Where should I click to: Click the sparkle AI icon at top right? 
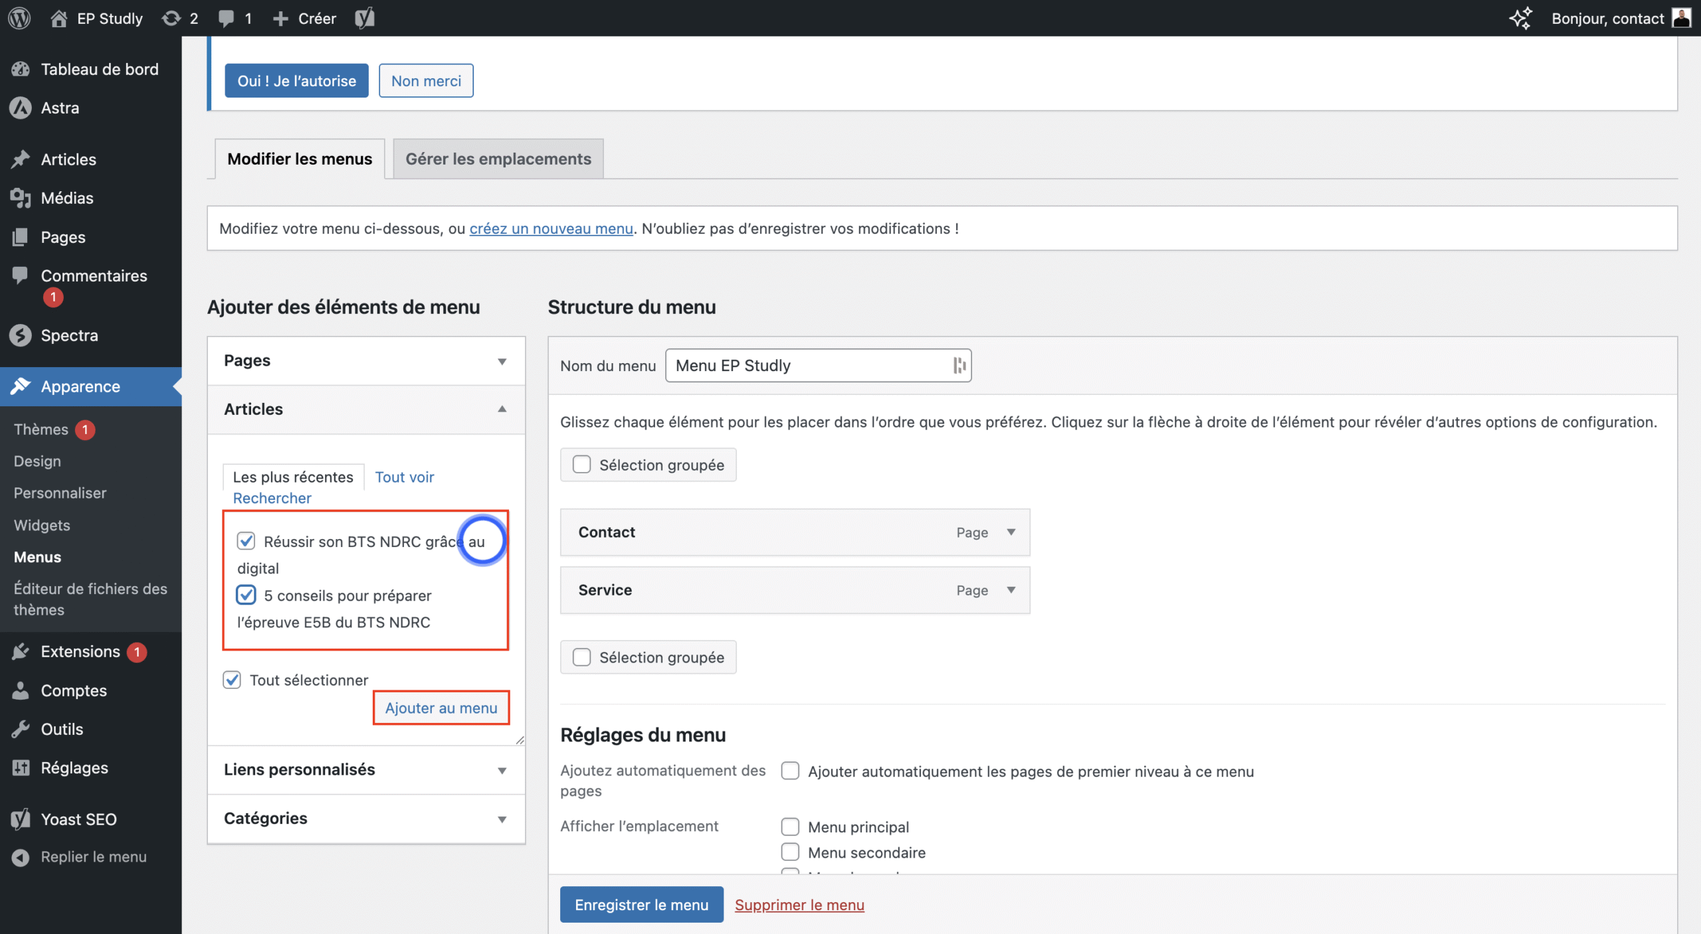[1520, 18]
